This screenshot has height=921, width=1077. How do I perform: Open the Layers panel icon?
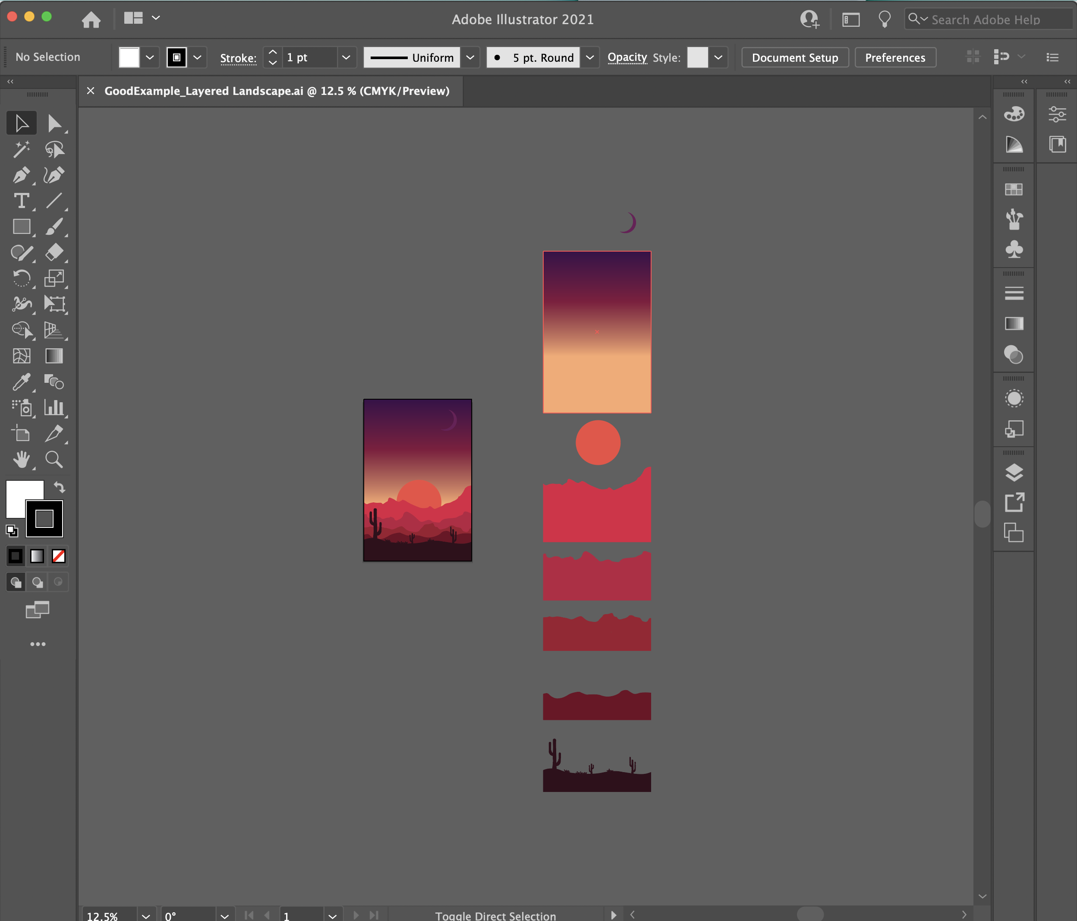coord(1014,472)
